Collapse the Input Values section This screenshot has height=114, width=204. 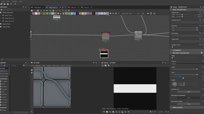point(171,108)
